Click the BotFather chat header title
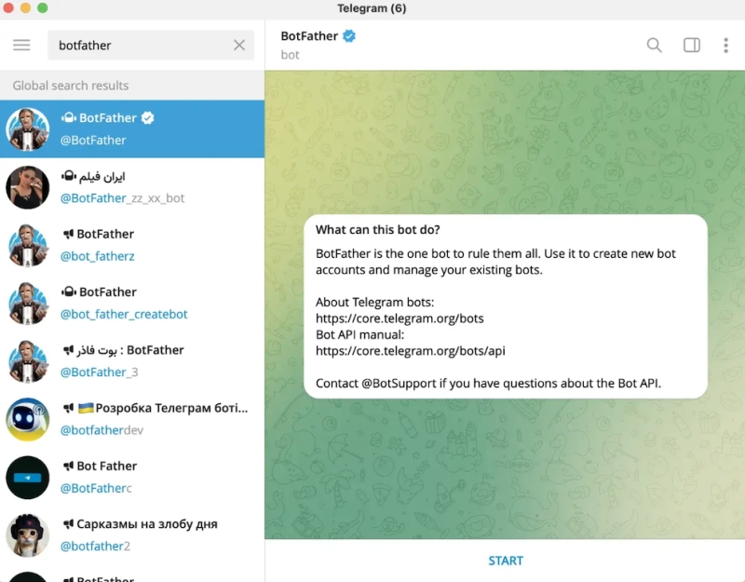Screen dimensions: 745x582 click(309, 36)
